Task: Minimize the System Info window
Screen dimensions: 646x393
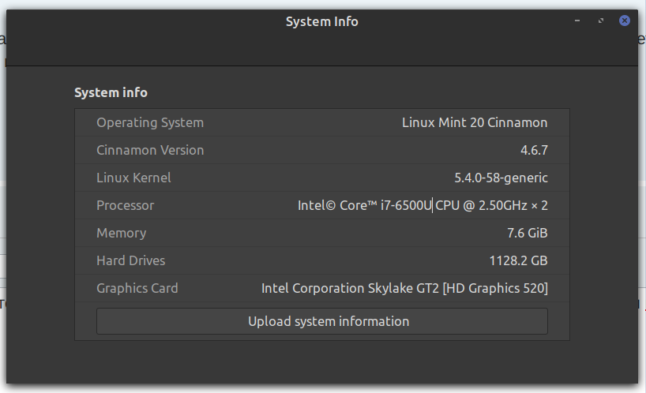Action: 577,21
